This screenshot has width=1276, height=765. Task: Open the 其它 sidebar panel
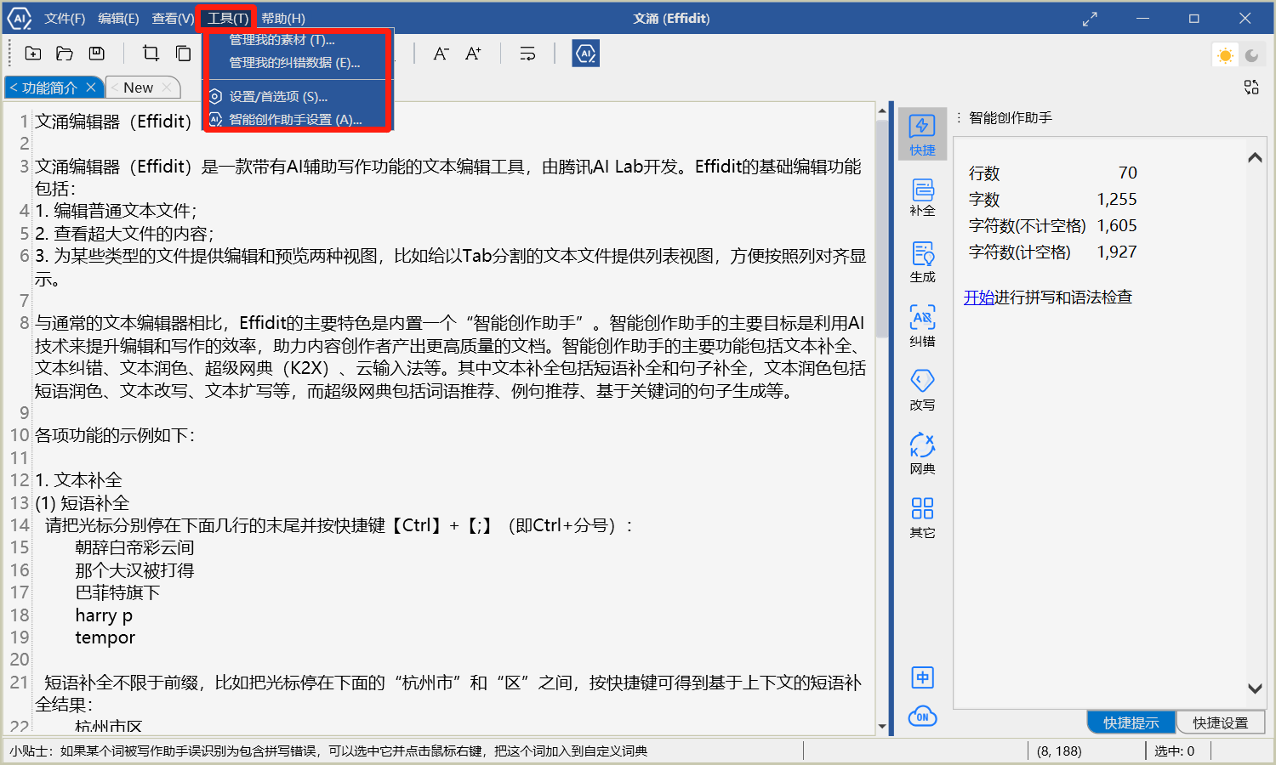922,518
